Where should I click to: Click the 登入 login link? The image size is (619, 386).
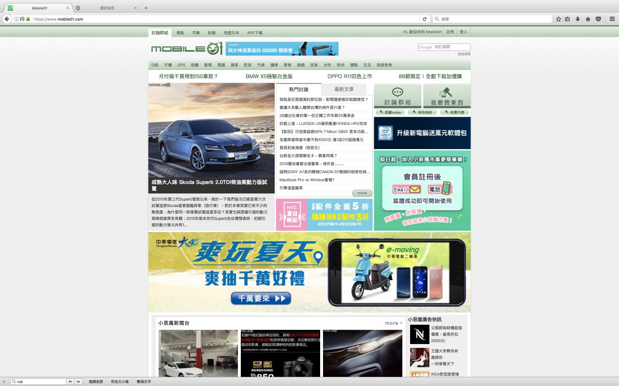463,32
